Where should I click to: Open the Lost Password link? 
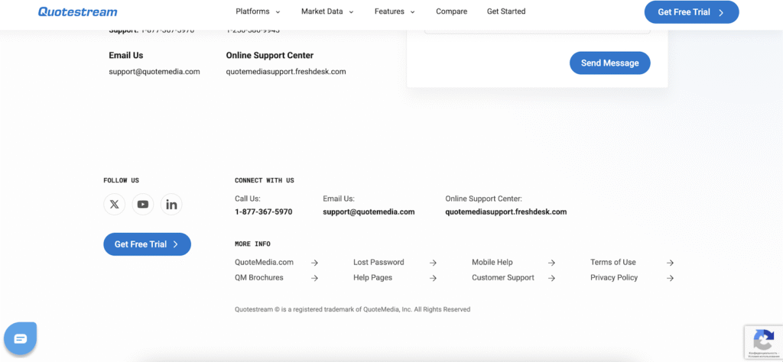[x=379, y=262]
